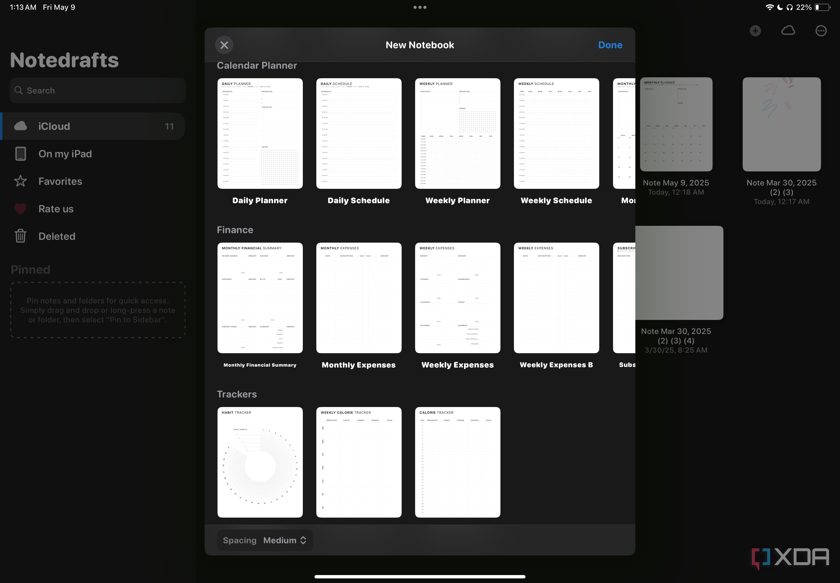
Task: Open the Spacing Medium selector
Action: coord(265,540)
